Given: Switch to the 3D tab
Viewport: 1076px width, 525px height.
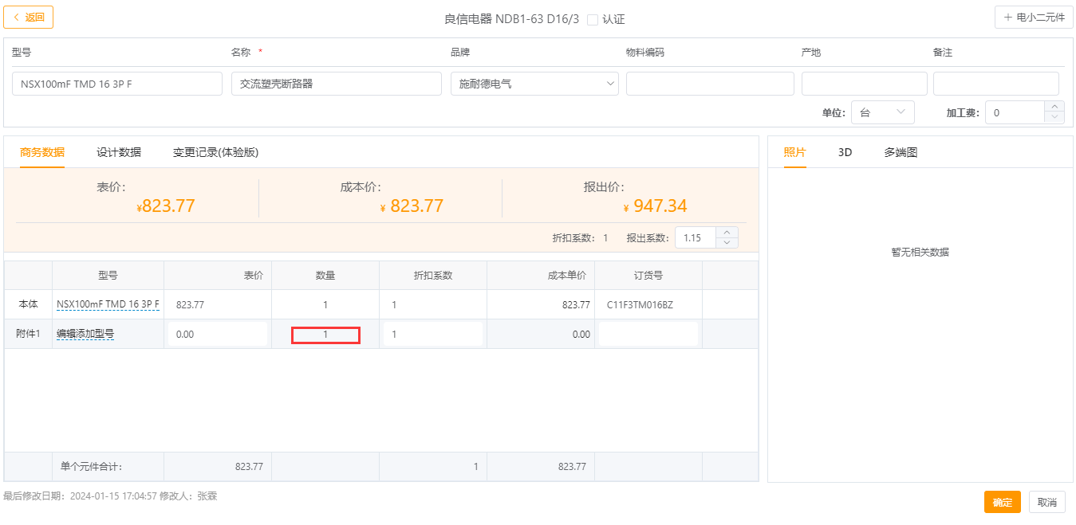Looking at the screenshot, I should 845,152.
